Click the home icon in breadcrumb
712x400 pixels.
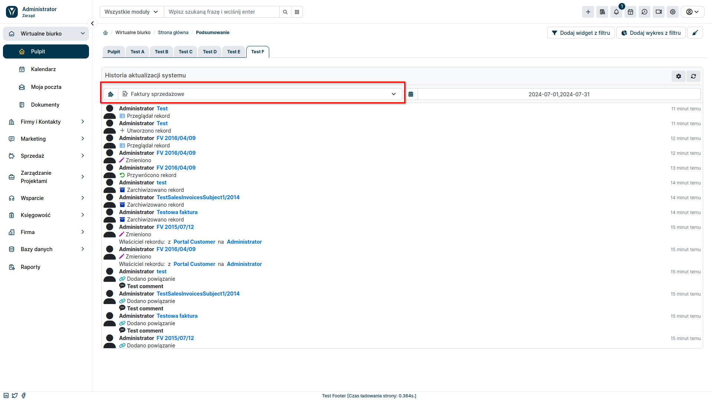click(x=105, y=33)
